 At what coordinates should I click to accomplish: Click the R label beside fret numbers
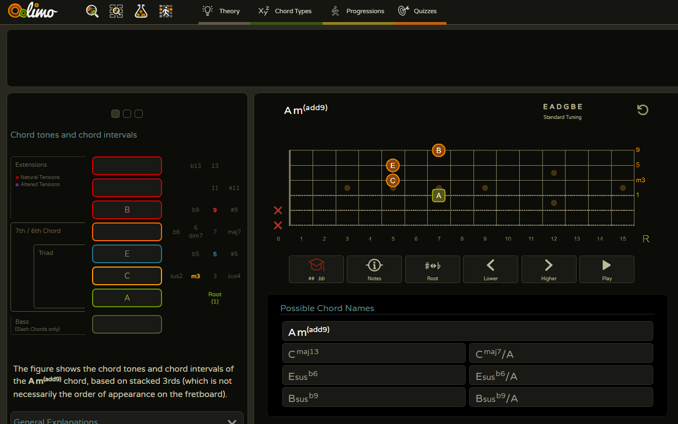pos(645,238)
